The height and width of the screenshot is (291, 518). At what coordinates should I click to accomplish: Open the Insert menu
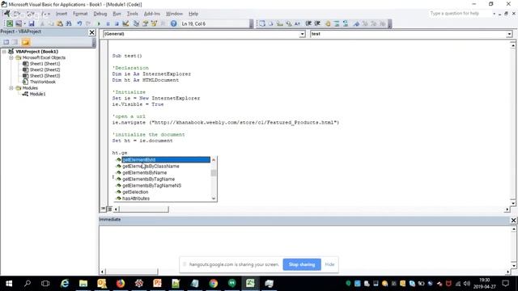62,14
